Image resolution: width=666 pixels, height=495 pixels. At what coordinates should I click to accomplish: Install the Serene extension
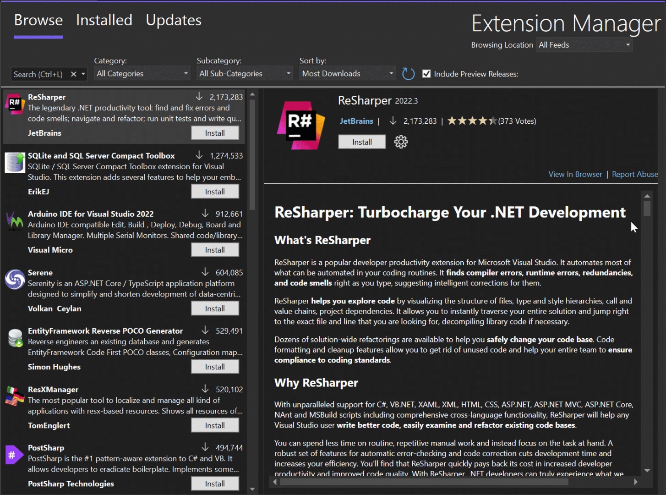[215, 308]
